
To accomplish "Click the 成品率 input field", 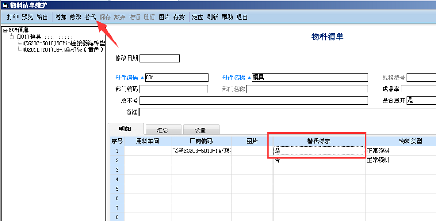I will (x=418, y=89).
